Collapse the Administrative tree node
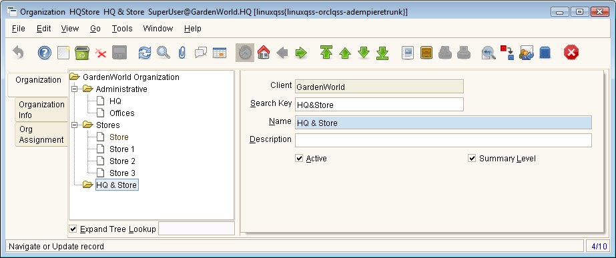616x258 pixels. [x=74, y=89]
